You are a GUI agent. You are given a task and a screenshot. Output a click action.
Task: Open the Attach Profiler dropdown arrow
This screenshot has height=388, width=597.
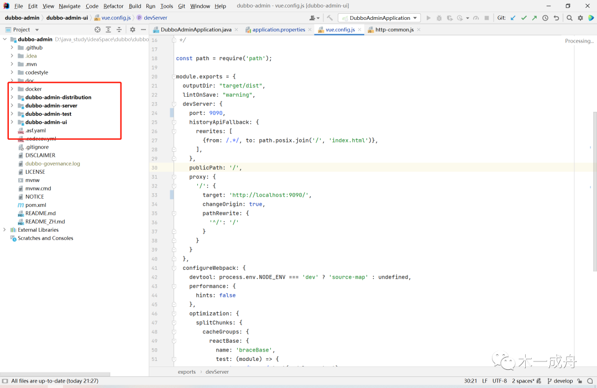[468, 18]
